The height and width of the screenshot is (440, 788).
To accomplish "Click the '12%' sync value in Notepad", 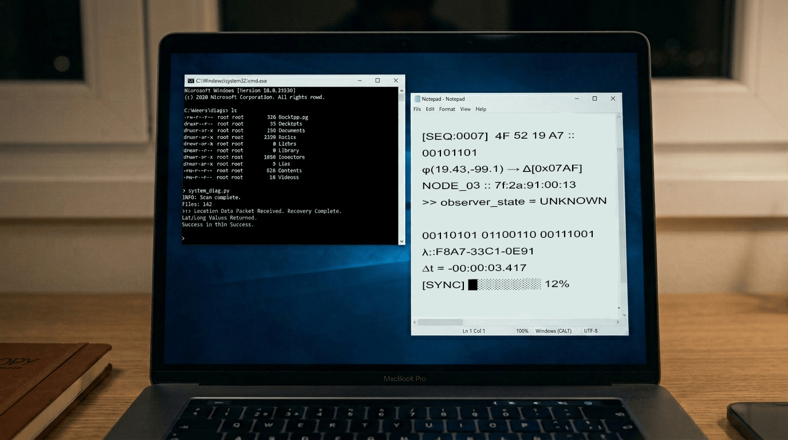I will (x=557, y=284).
